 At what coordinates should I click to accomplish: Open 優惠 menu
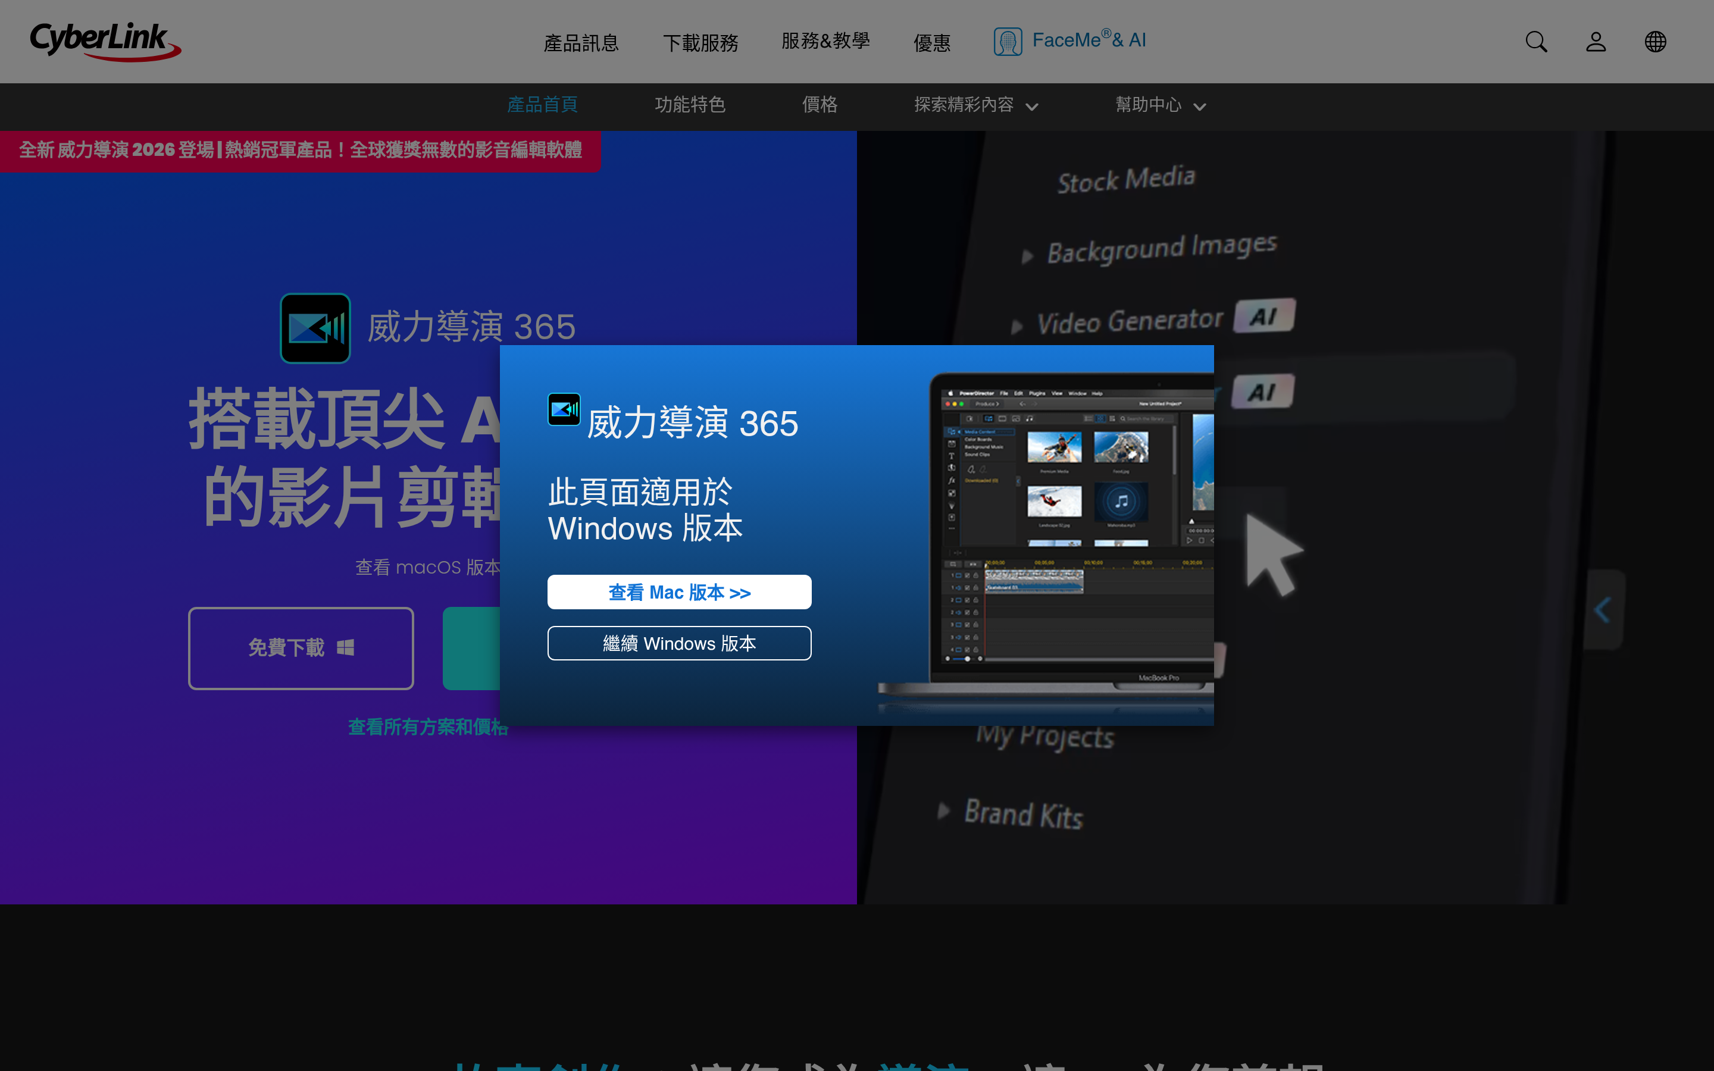(932, 43)
